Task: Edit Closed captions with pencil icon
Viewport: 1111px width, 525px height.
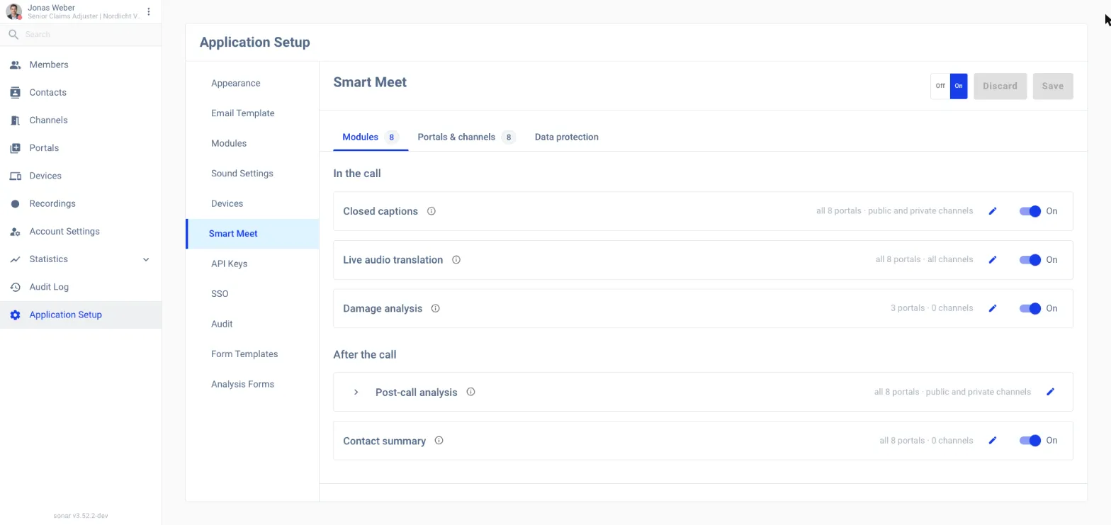Action: (x=993, y=211)
